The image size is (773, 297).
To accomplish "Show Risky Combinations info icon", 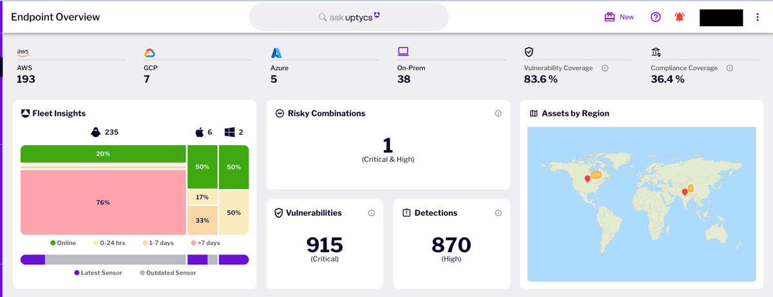I will coord(498,114).
